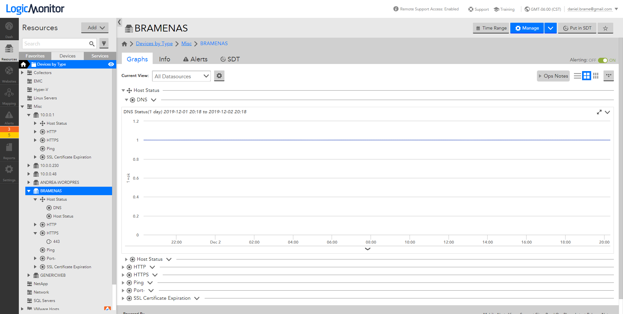Expand the SSL Certificate Expiration graph section
Viewport: 623px width, 314px height.
tap(123, 298)
